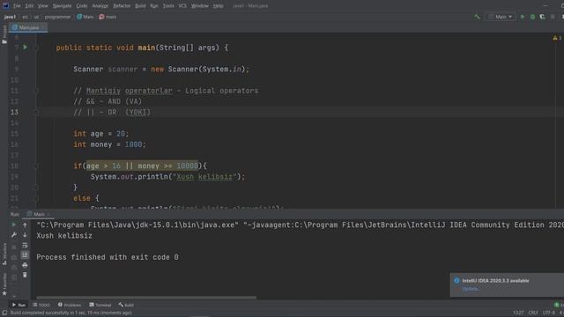Open the View menu
This screenshot has height=317, width=564.
43,6
